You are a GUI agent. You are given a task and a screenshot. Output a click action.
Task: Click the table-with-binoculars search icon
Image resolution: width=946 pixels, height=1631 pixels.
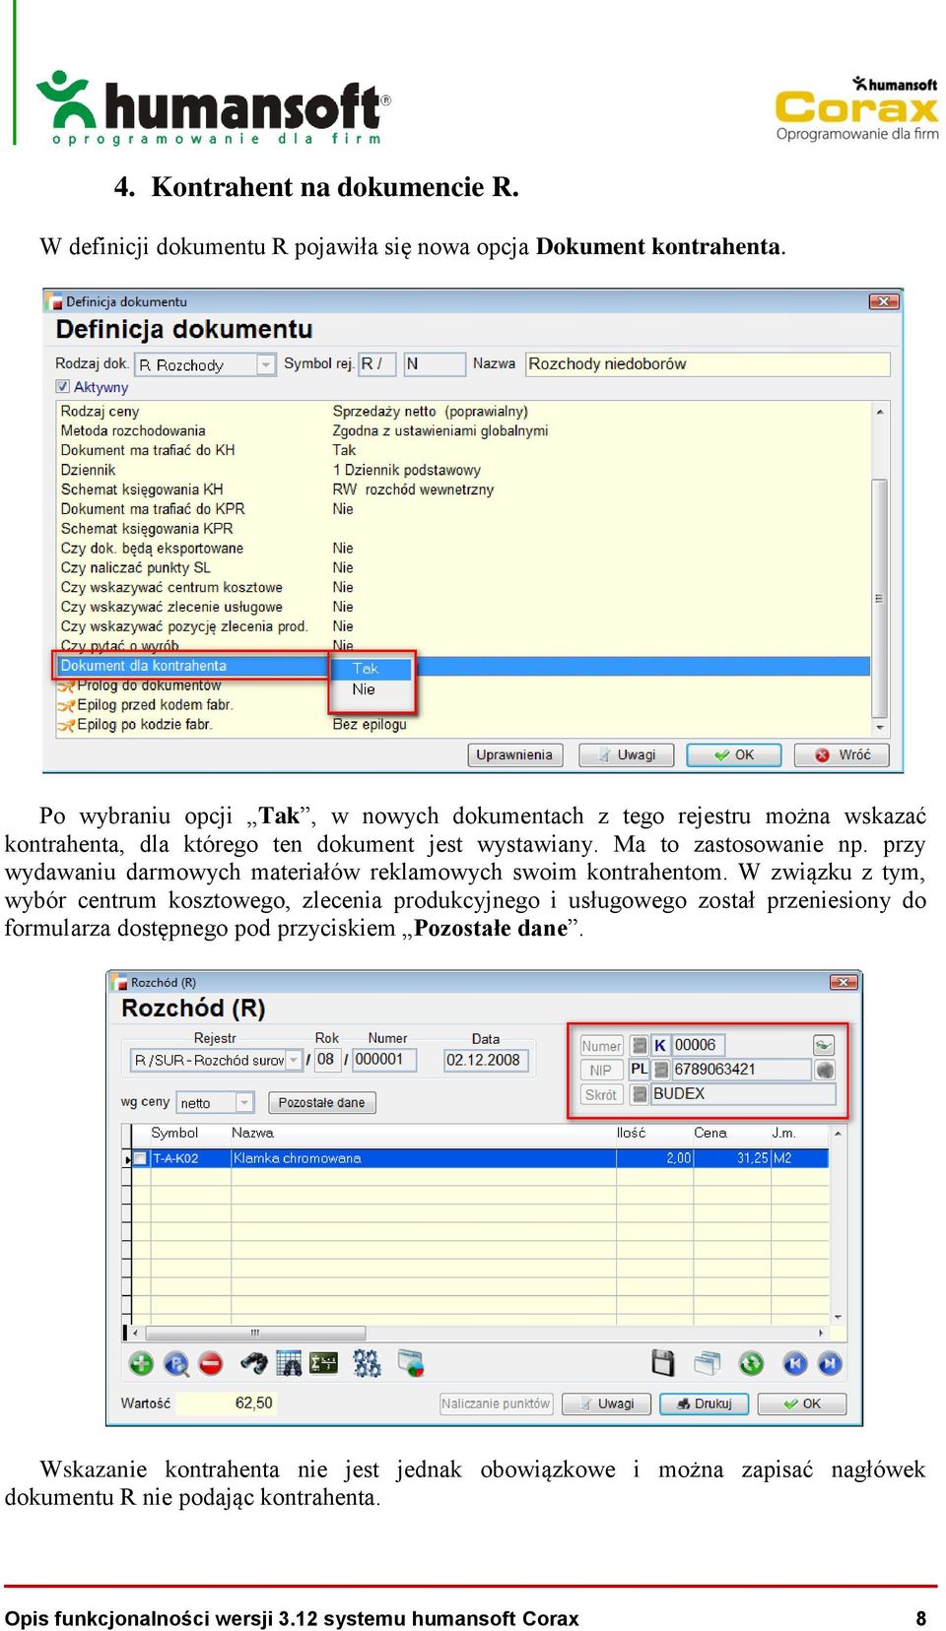pyautogui.click(x=289, y=1363)
